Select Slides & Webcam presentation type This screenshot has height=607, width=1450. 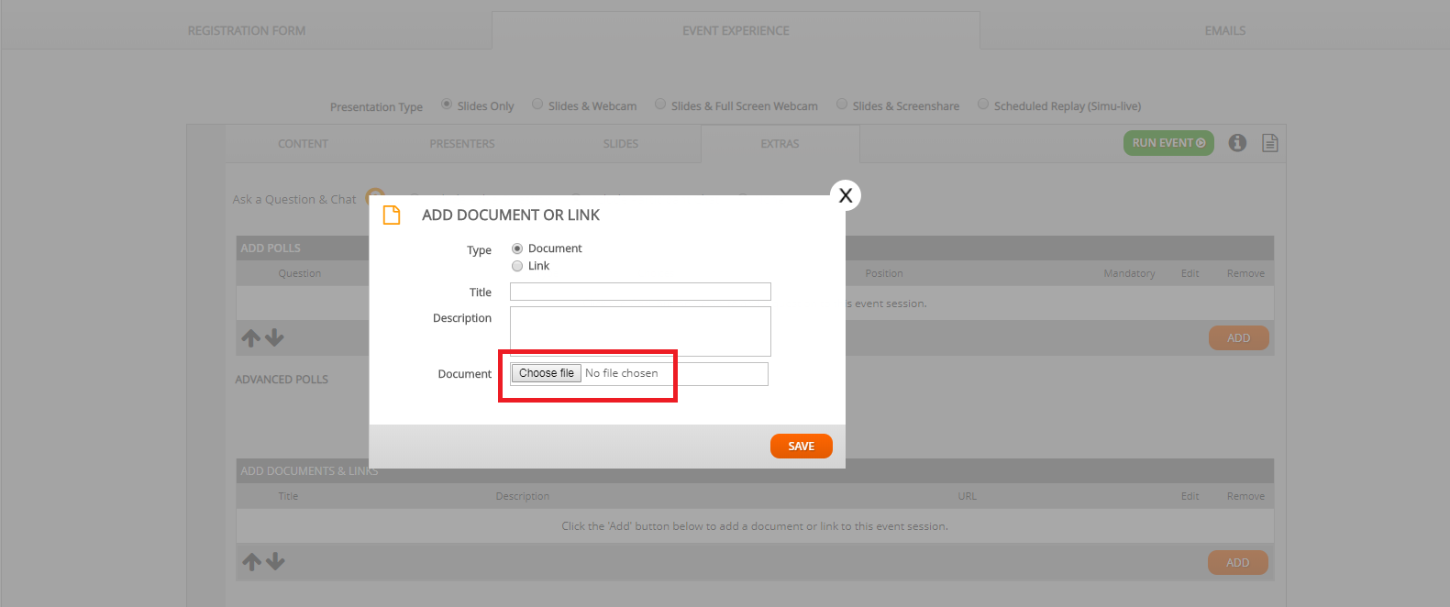tap(537, 105)
